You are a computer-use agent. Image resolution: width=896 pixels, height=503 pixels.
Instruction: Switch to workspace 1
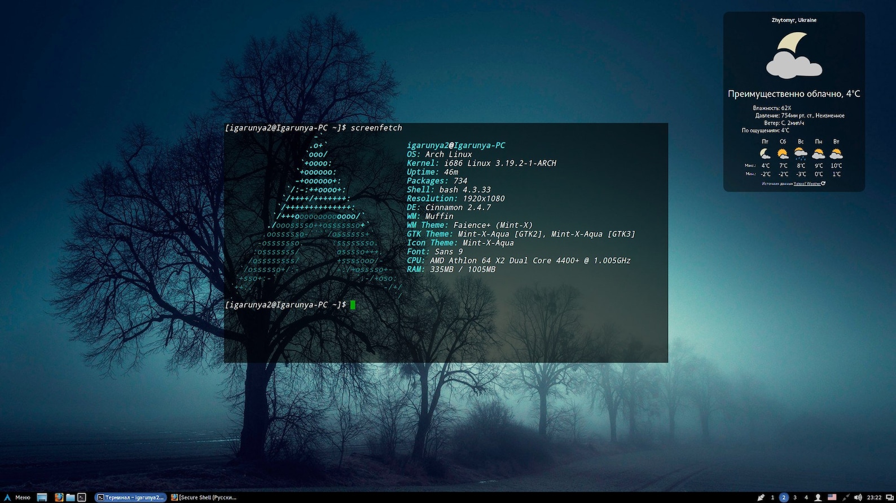[x=772, y=497]
